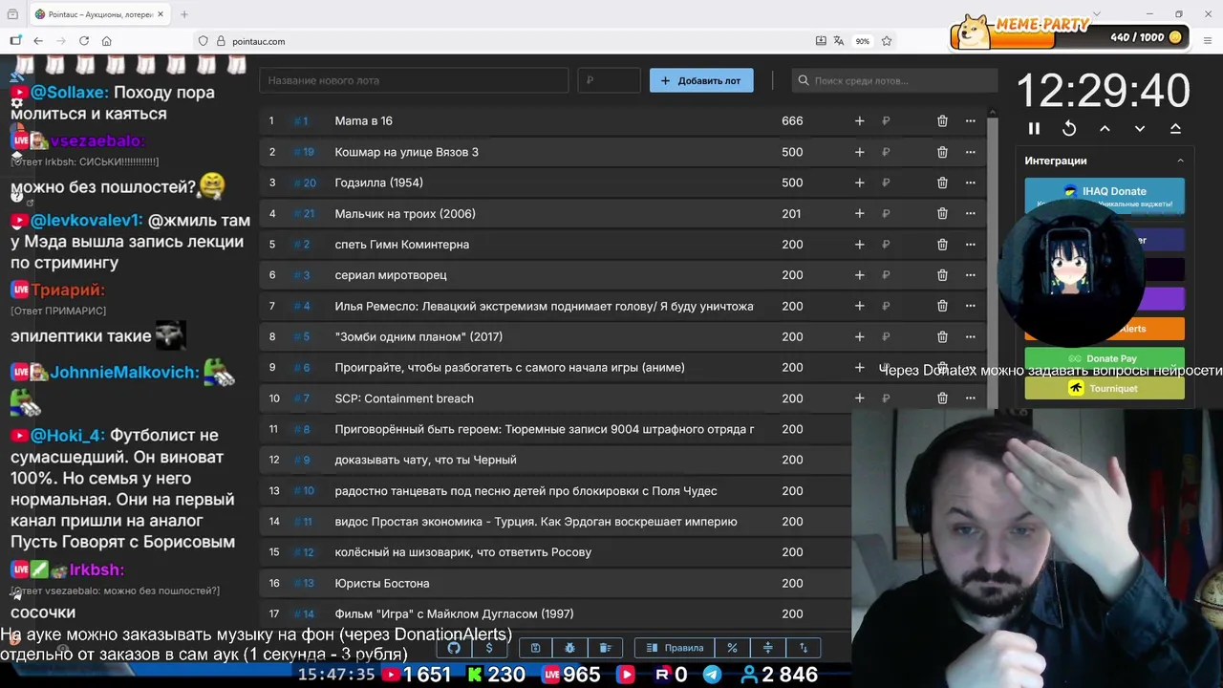The width and height of the screenshot is (1223, 688).
Task: Open browser page translation icon
Action: [839, 41]
